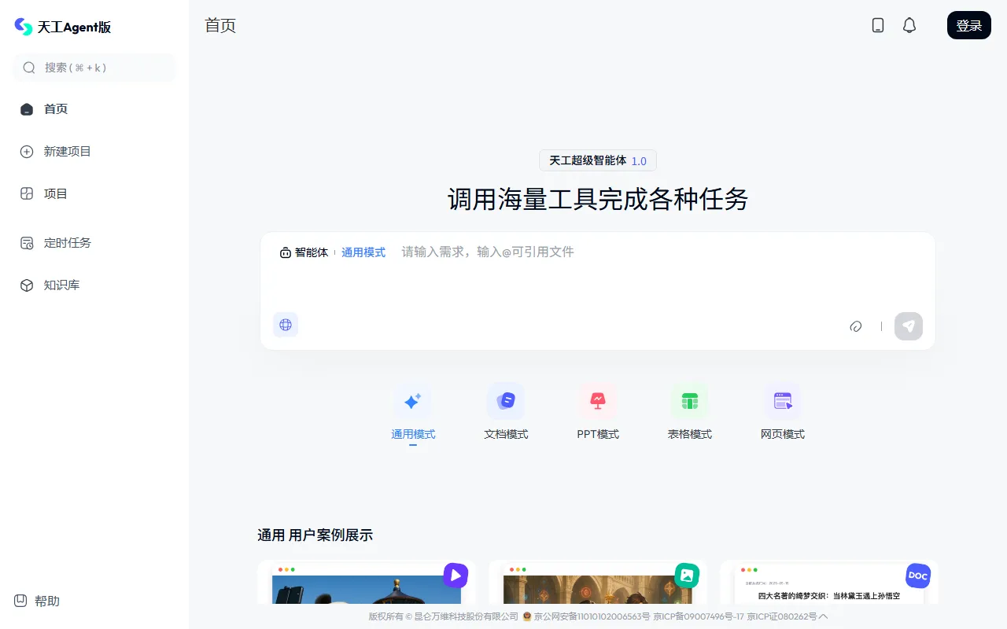Image resolution: width=1007 pixels, height=629 pixels.
Task: Open 帮助 help link
Action: tap(46, 601)
